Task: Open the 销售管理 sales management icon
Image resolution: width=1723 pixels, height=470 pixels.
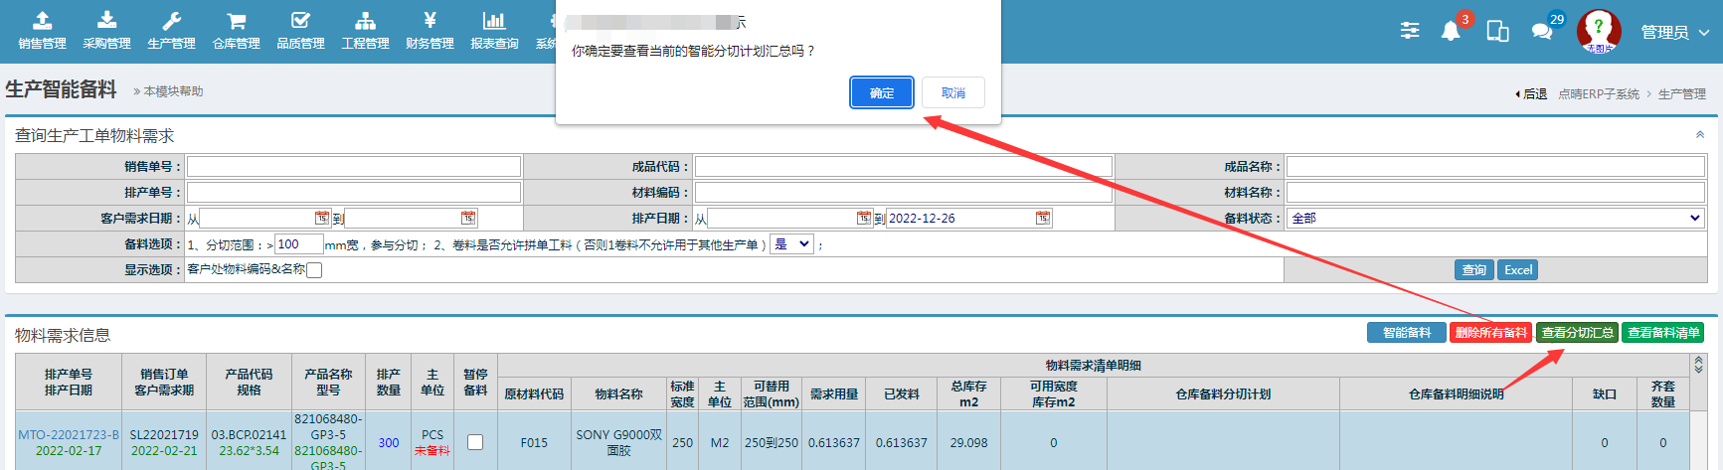Action: point(42,30)
